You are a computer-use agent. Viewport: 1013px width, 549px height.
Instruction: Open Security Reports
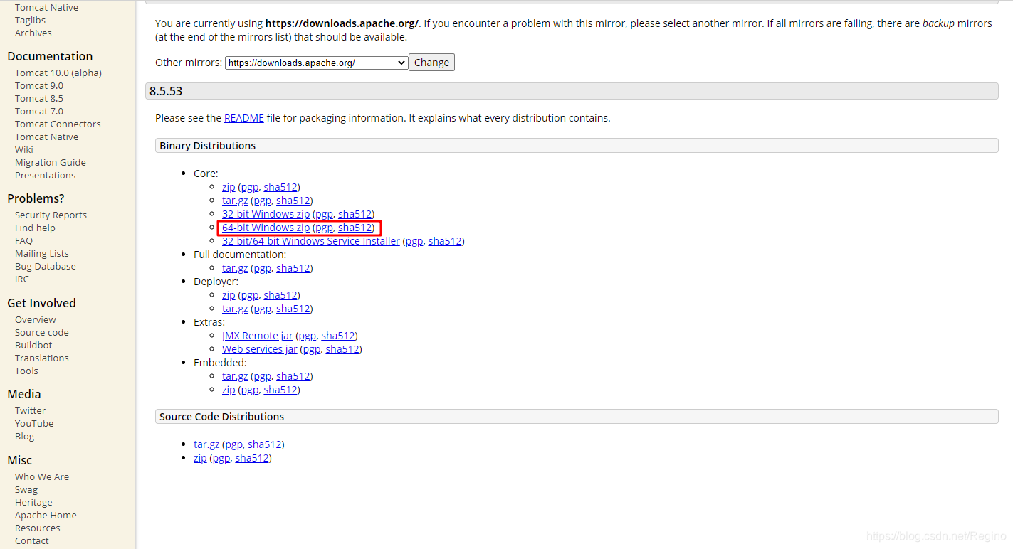click(x=51, y=215)
